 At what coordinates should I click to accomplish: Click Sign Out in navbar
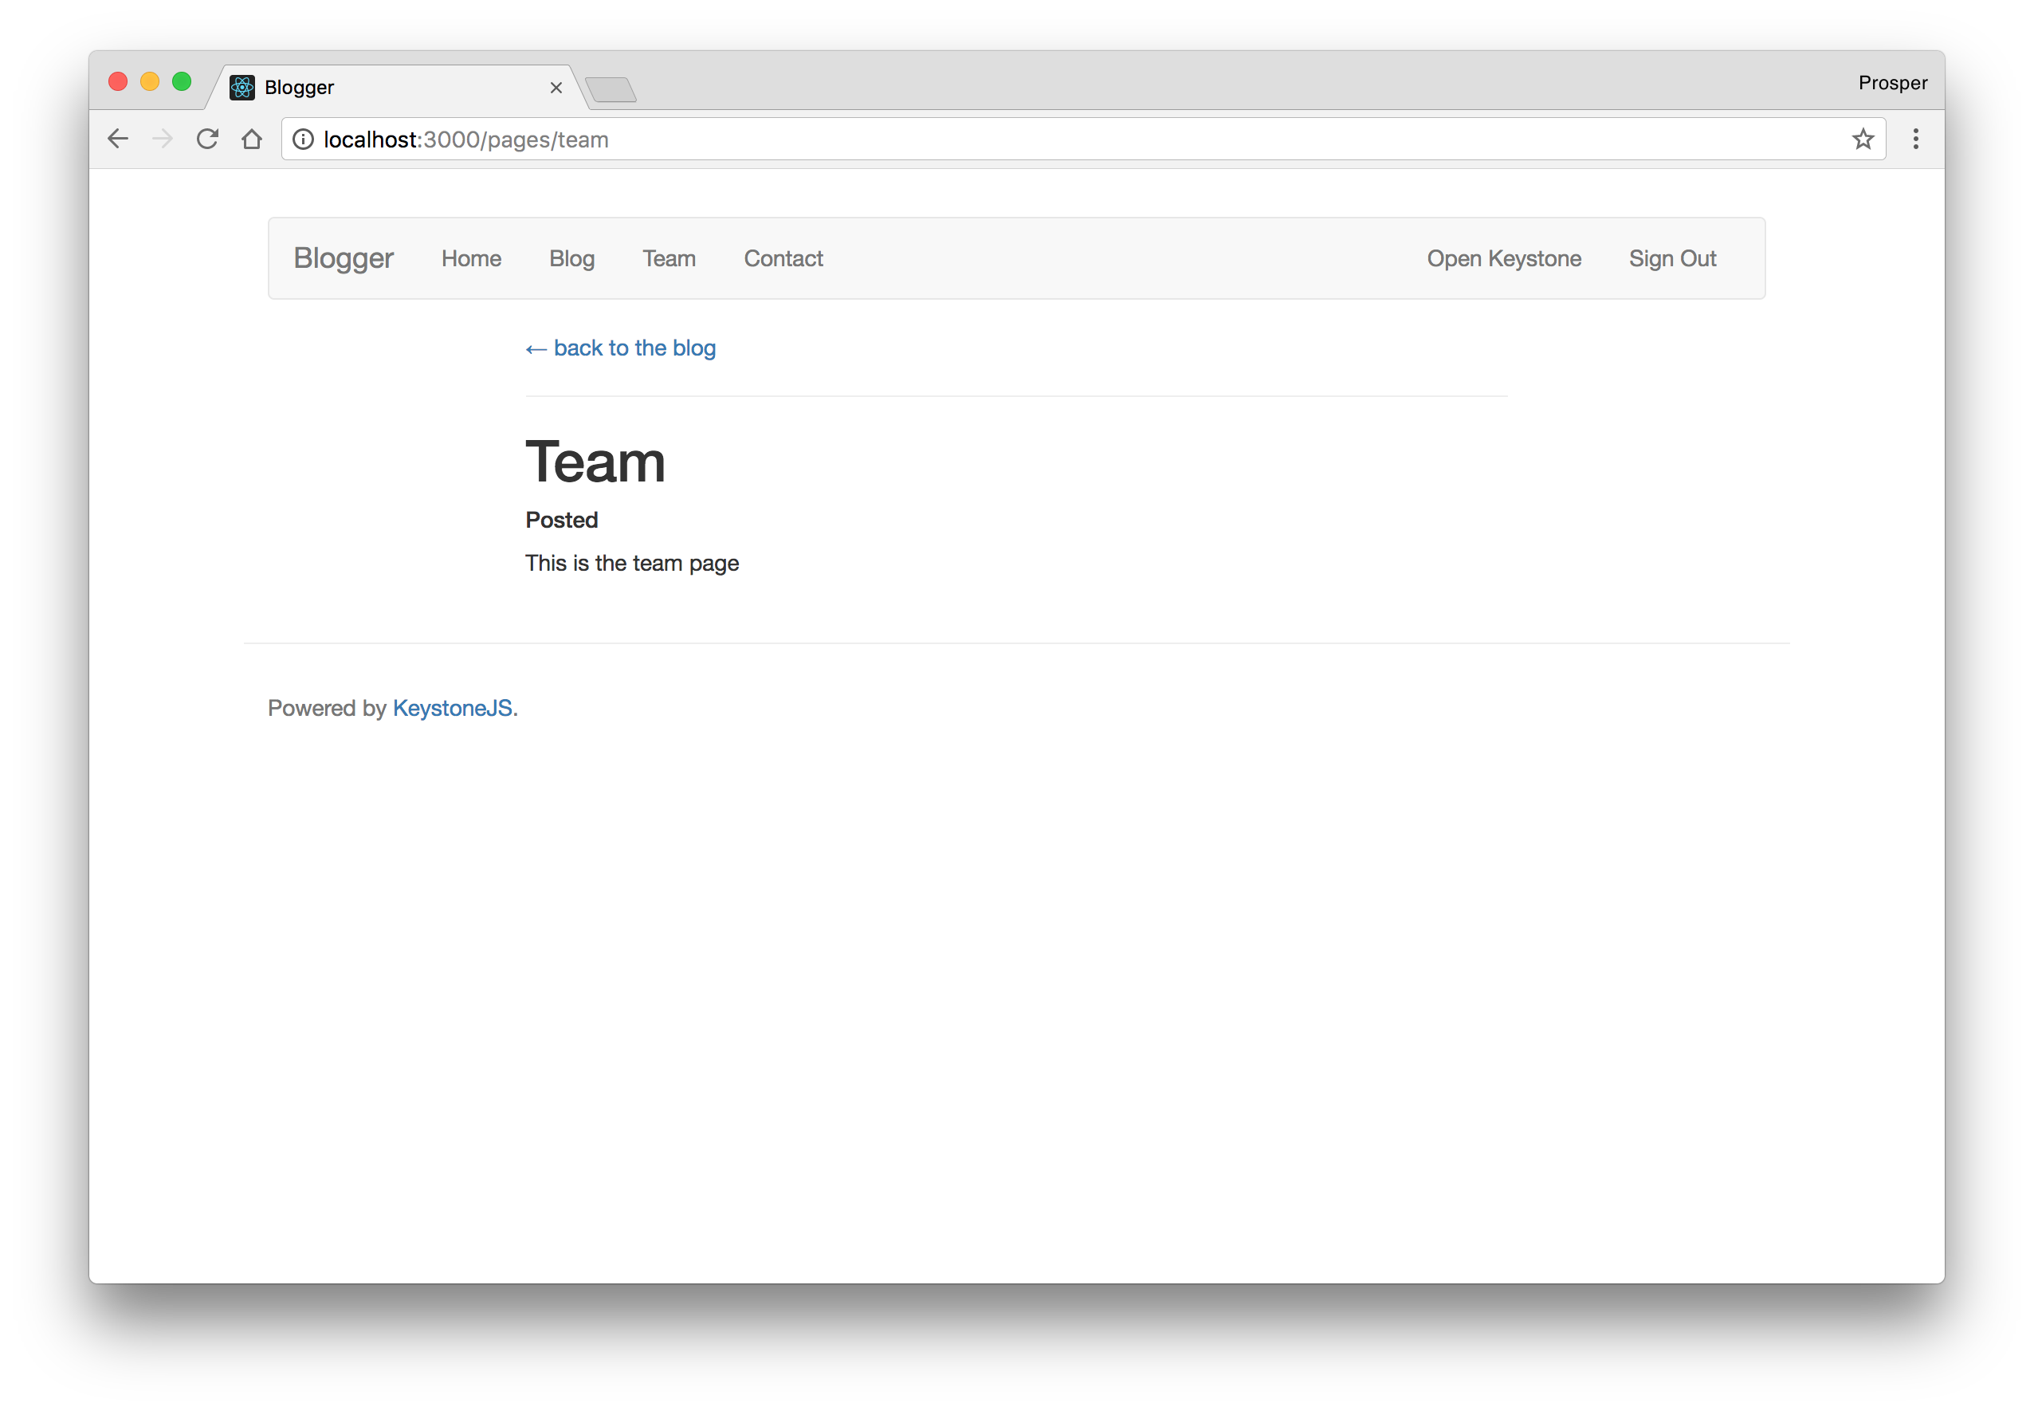click(1671, 259)
